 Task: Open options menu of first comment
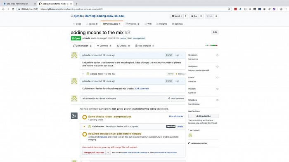tap(182, 55)
